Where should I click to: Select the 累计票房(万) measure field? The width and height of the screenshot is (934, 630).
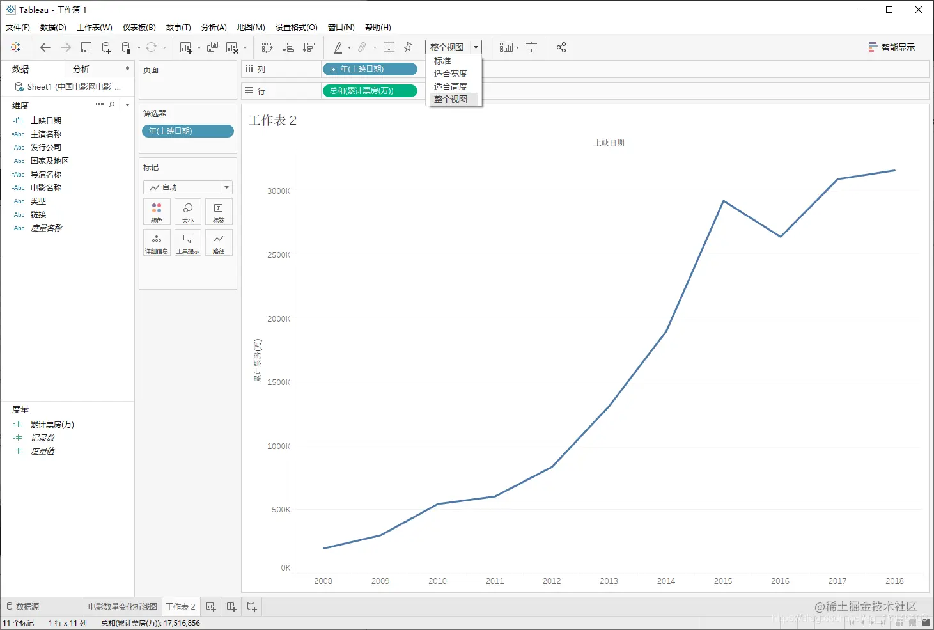(52, 425)
